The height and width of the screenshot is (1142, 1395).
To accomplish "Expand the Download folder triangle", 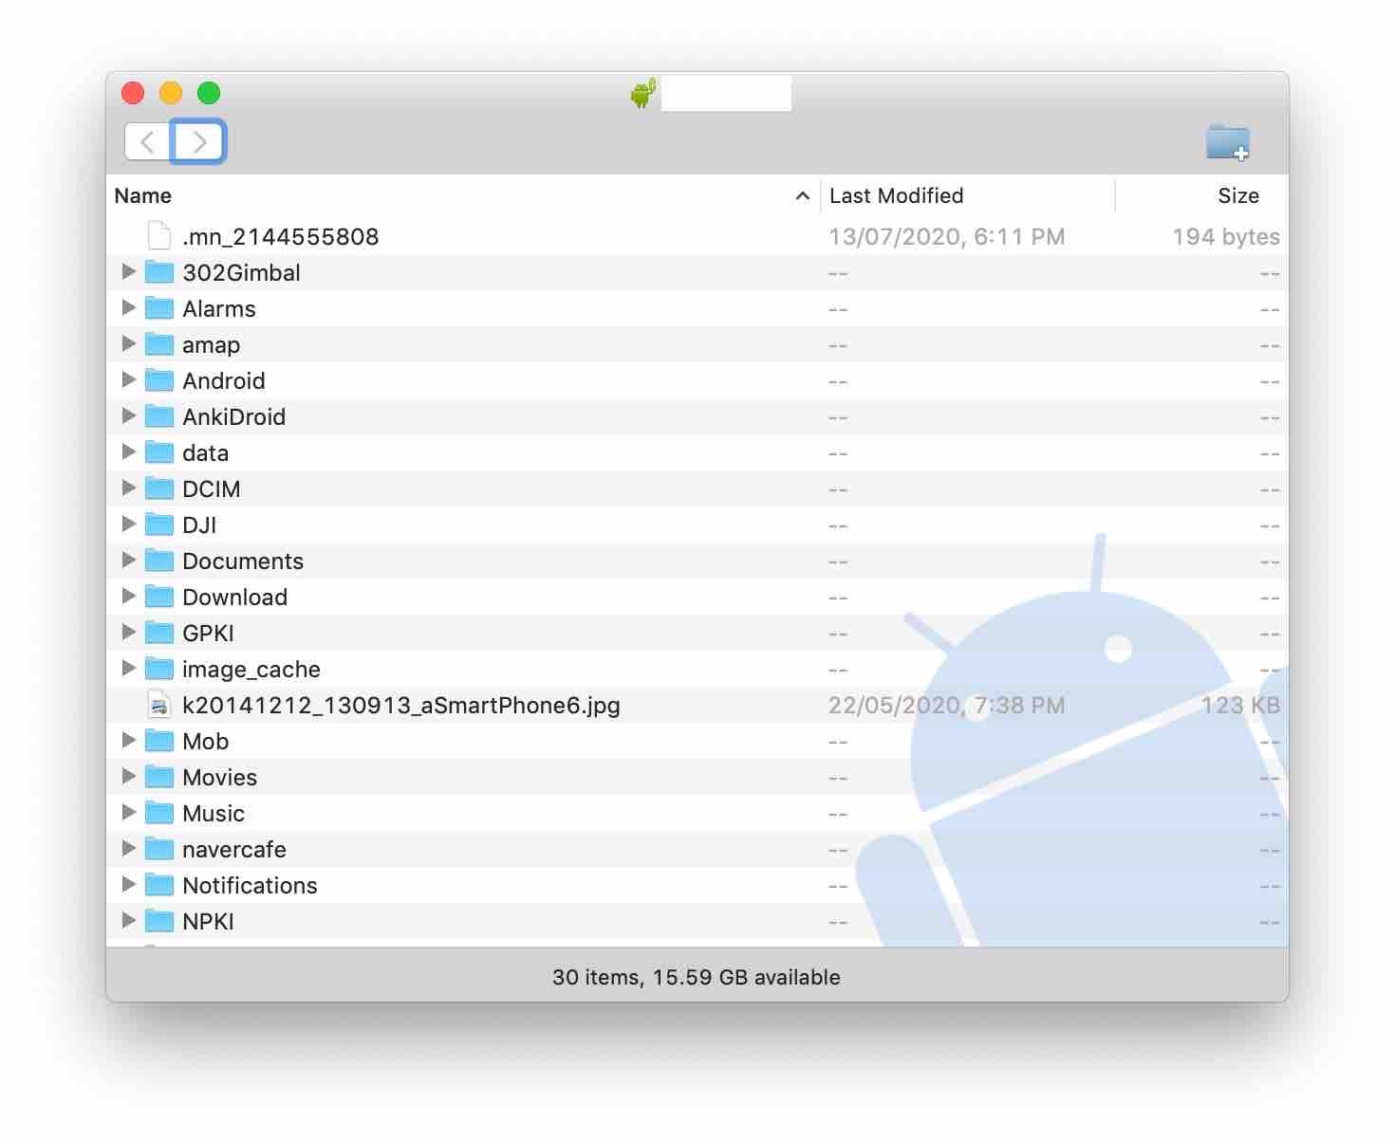I will tap(129, 597).
